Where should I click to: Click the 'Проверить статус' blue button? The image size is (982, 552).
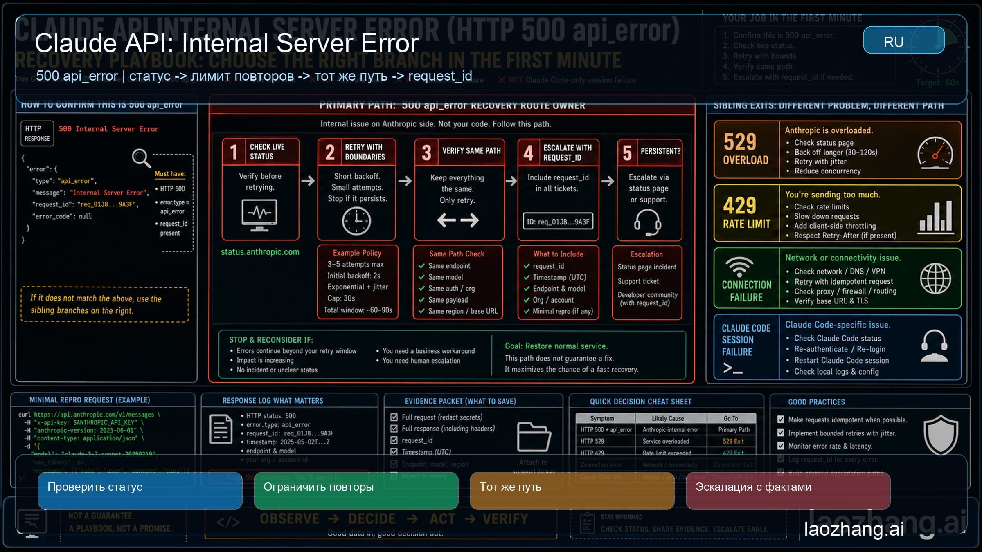coord(140,491)
